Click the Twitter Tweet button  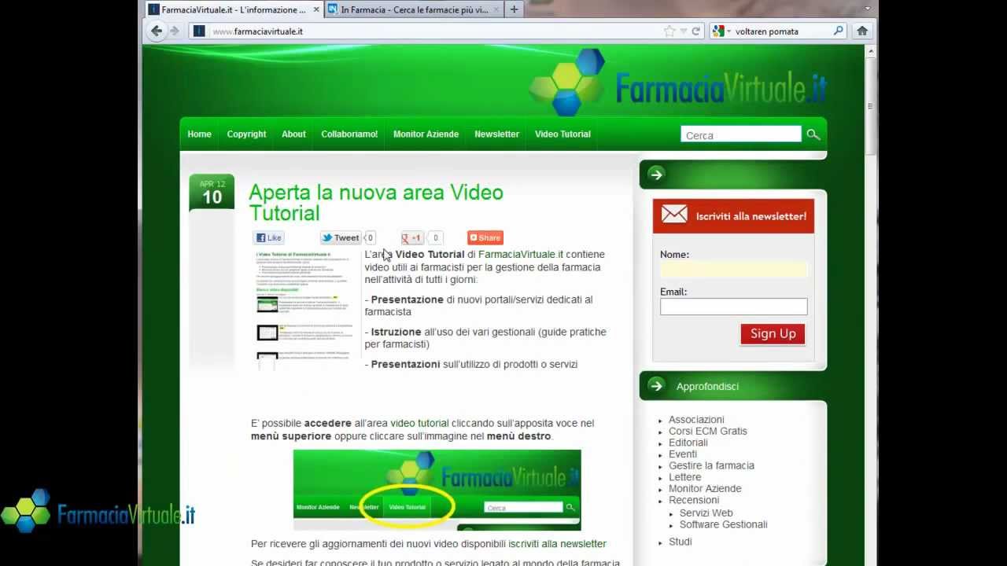pyautogui.click(x=340, y=237)
